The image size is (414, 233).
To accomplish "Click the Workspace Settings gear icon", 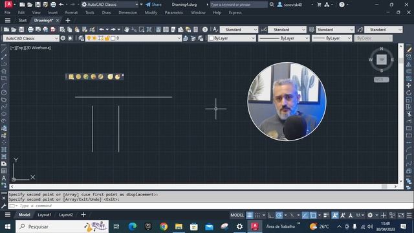I will pos(63,38).
